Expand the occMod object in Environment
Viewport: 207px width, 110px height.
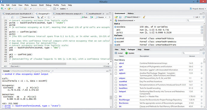[115, 39]
